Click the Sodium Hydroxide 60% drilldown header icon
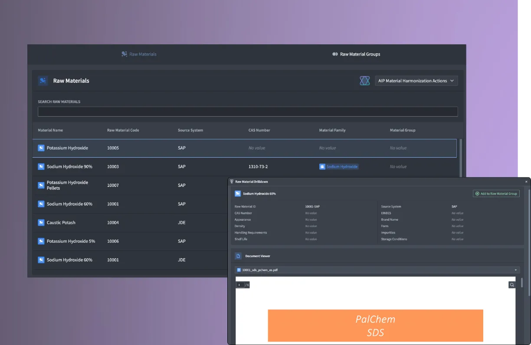This screenshot has width=531, height=345. pos(238,194)
